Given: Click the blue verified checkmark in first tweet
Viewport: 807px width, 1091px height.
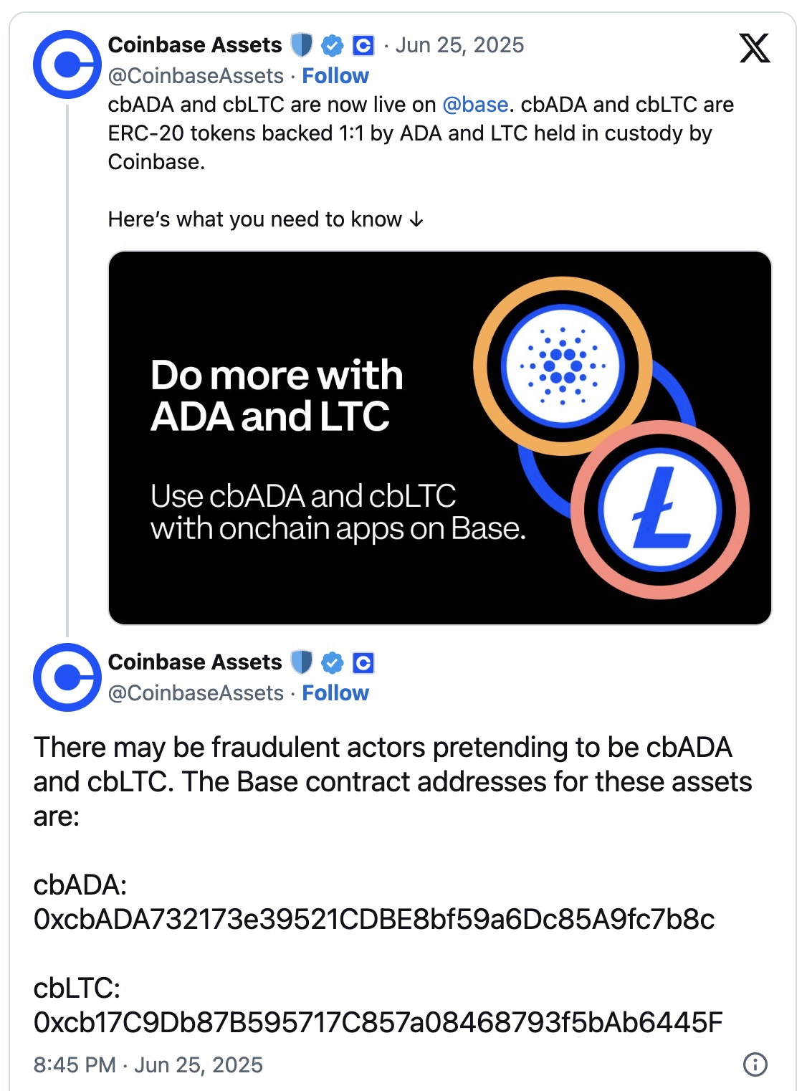Looking at the screenshot, I should click(332, 46).
